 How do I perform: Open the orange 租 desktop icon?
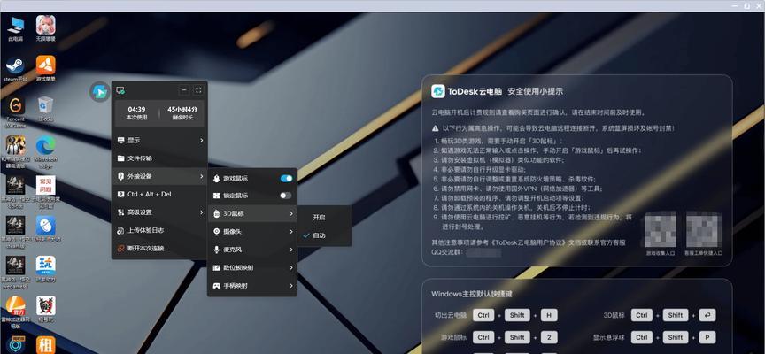point(45,345)
